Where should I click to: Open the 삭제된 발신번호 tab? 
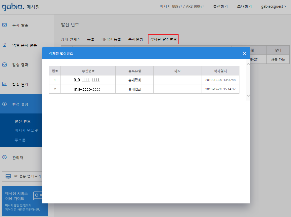click(163, 39)
